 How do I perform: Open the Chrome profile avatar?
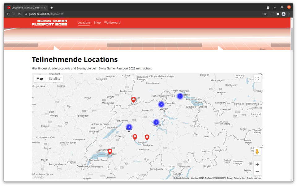(283, 14)
